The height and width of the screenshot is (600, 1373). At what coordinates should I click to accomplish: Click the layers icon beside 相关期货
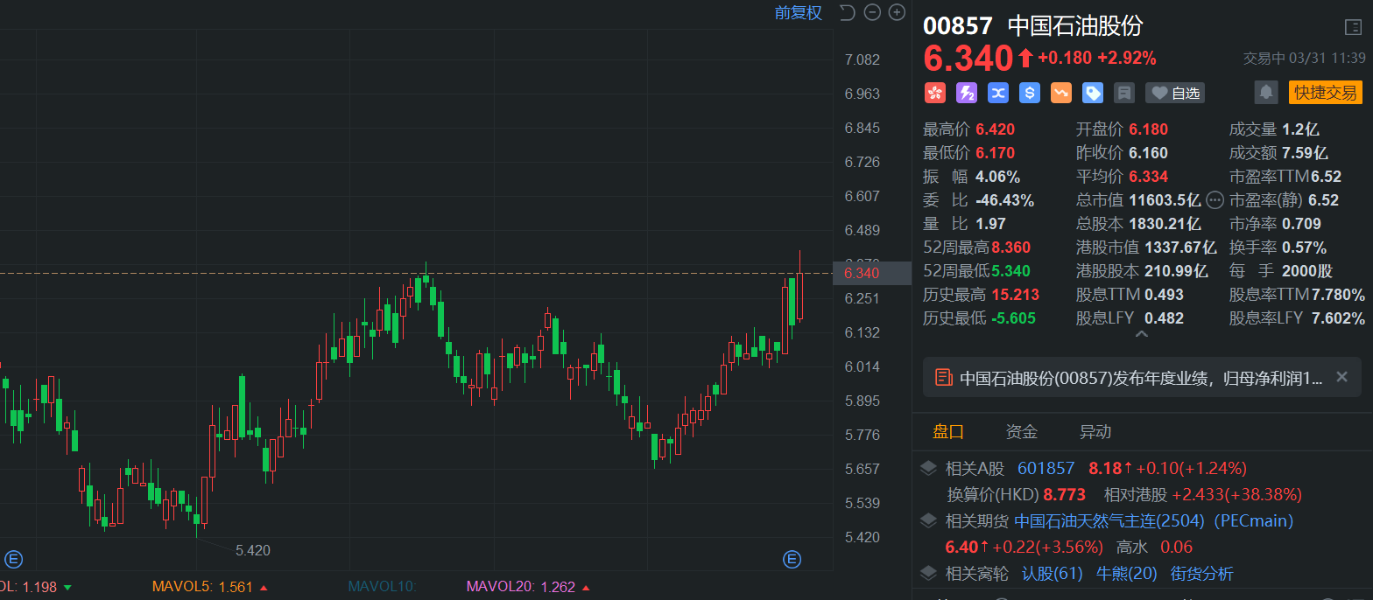click(928, 521)
